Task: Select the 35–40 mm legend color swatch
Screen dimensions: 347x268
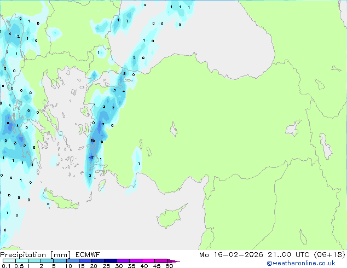Action: point(135,261)
